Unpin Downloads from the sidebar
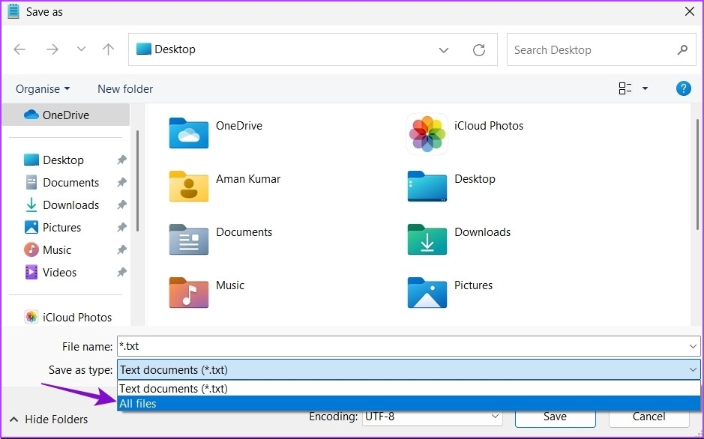This screenshot has width=704, height=439. pyautogui.click(x=121, y=205)
